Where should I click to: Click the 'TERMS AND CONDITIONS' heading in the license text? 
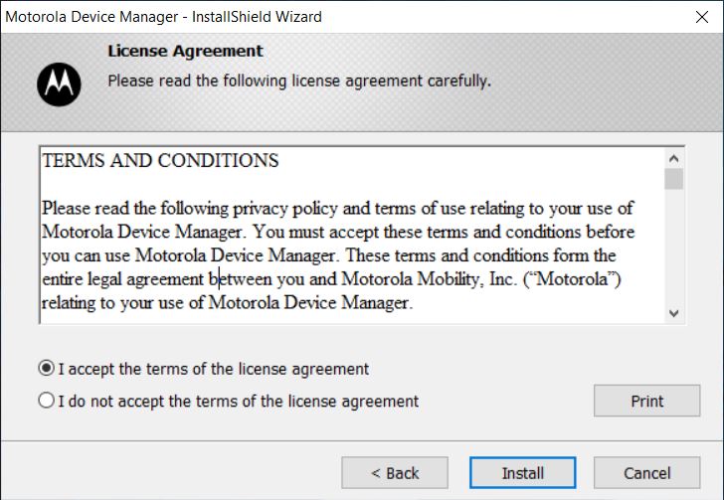pyautogui.click(x=161, y=161)
